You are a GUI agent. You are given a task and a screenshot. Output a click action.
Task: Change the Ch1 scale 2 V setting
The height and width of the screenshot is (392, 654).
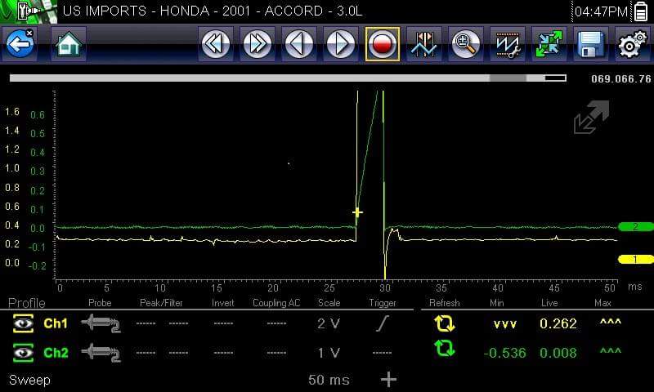(x=328, y=324)
